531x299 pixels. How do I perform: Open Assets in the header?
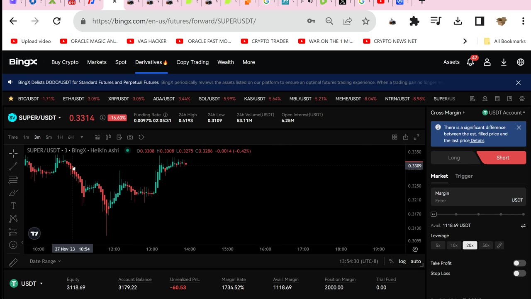pos(451,62)
